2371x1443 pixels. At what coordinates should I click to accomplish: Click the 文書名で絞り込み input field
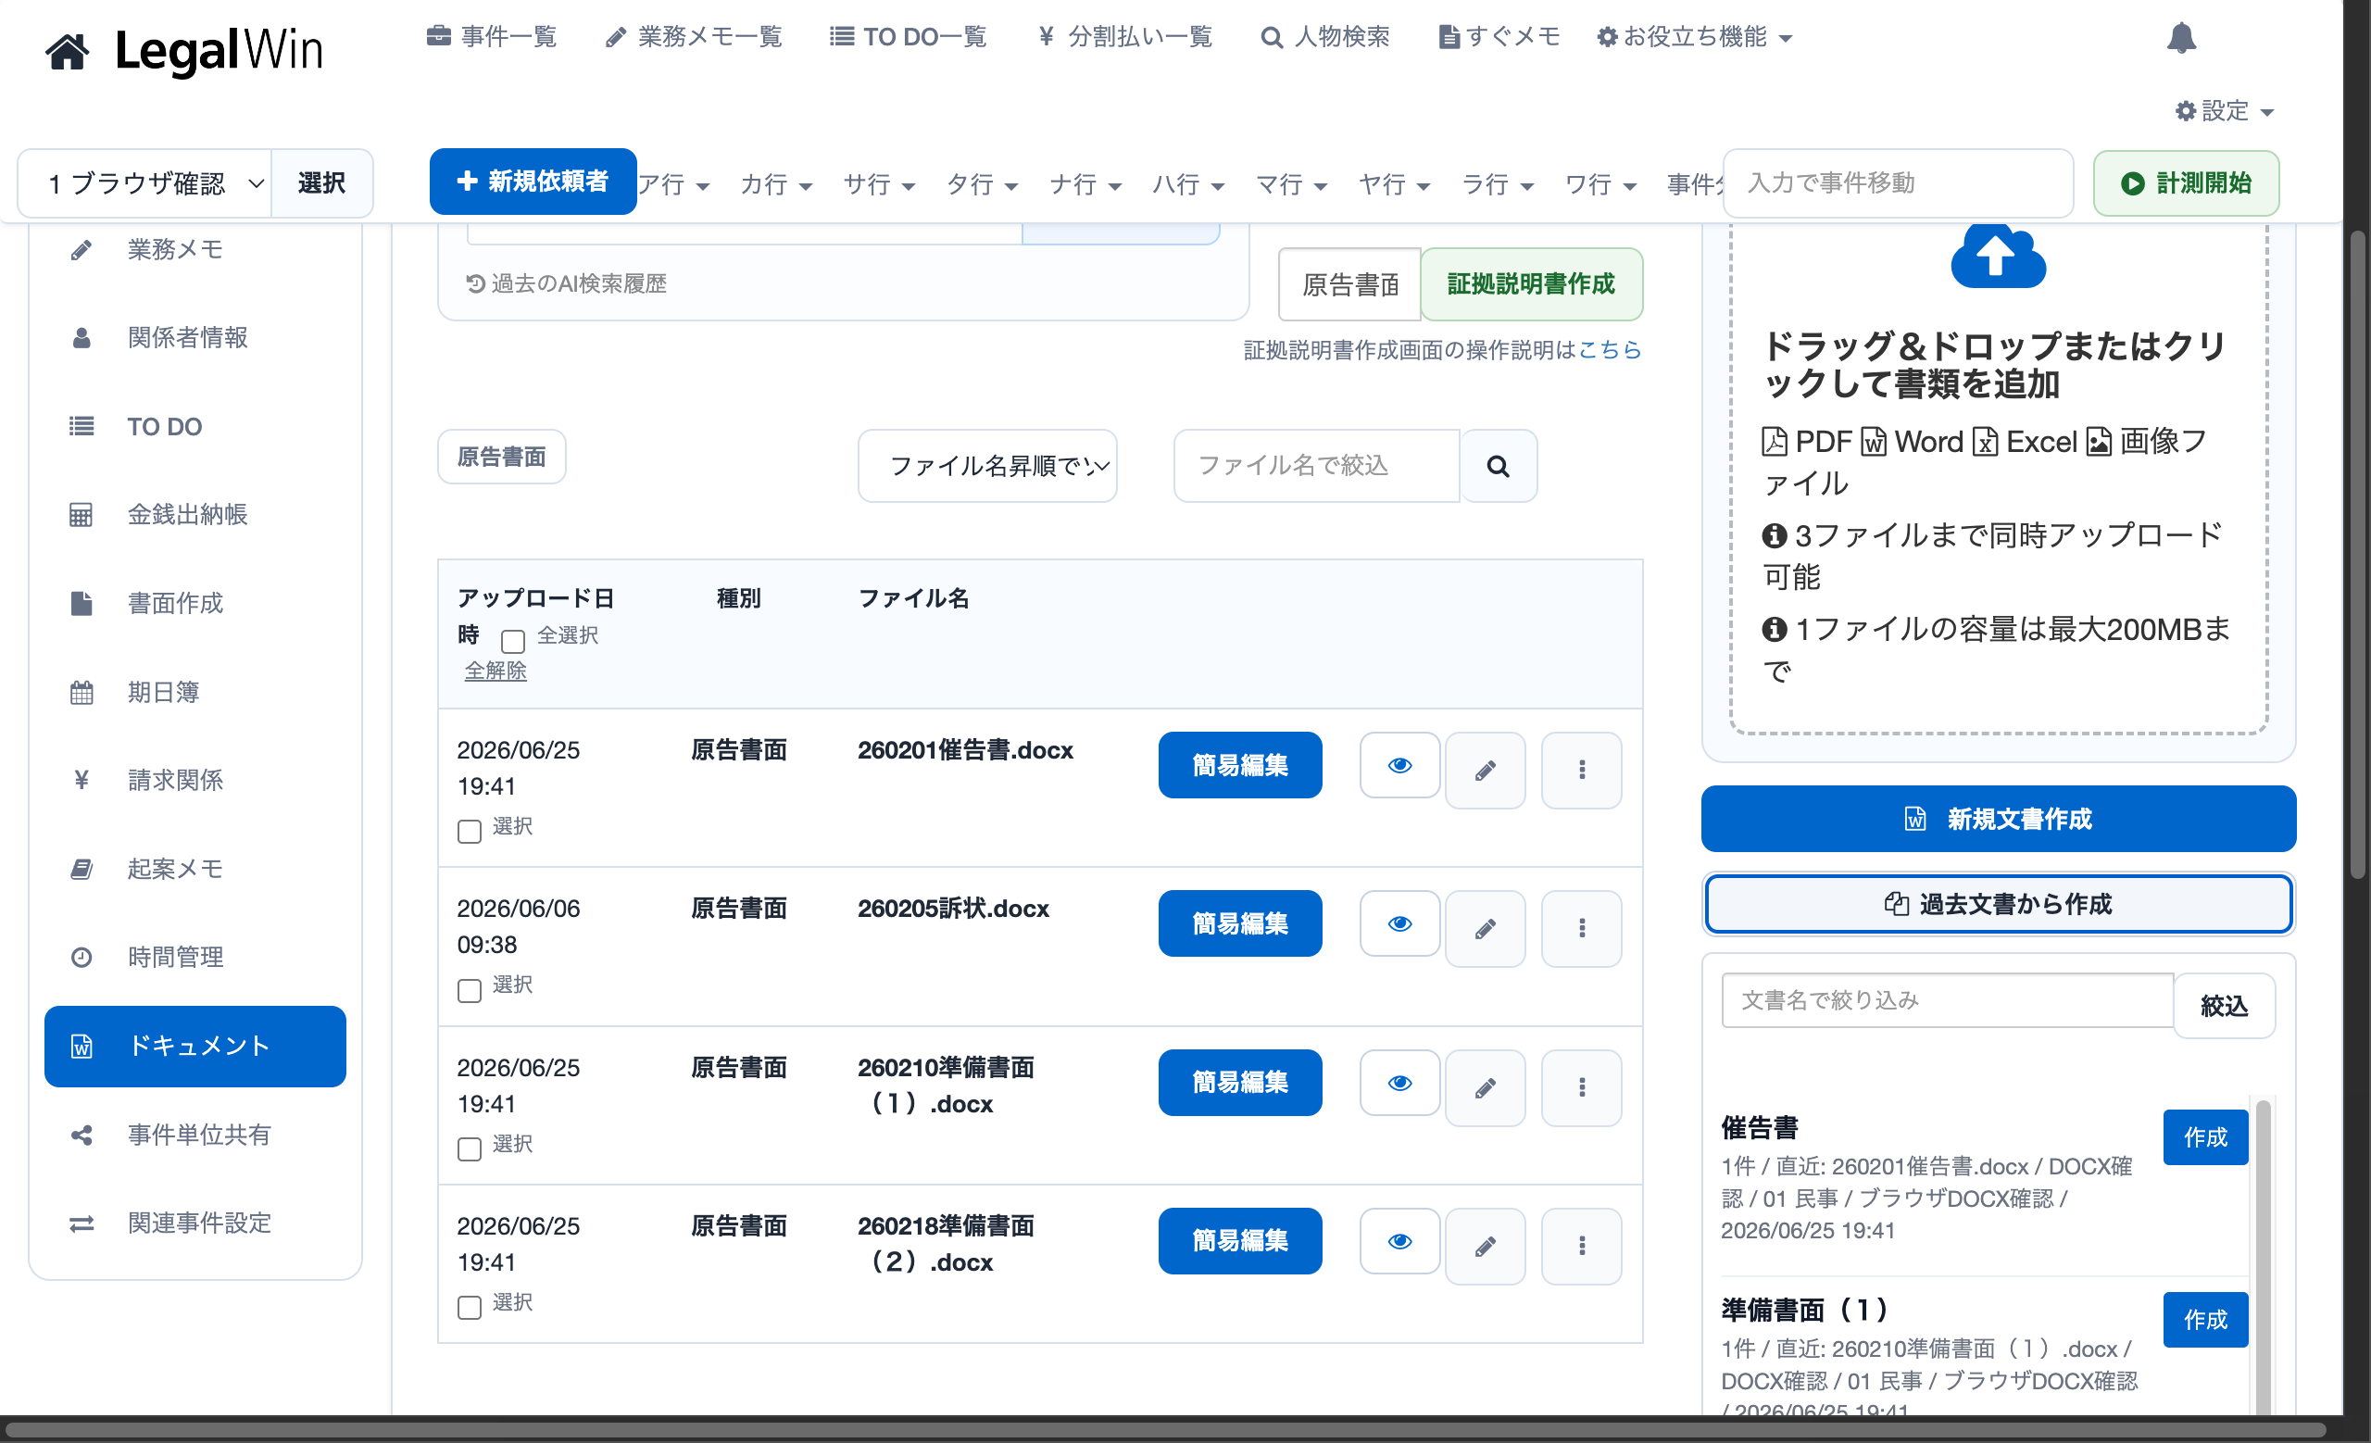[1947, 1000]
